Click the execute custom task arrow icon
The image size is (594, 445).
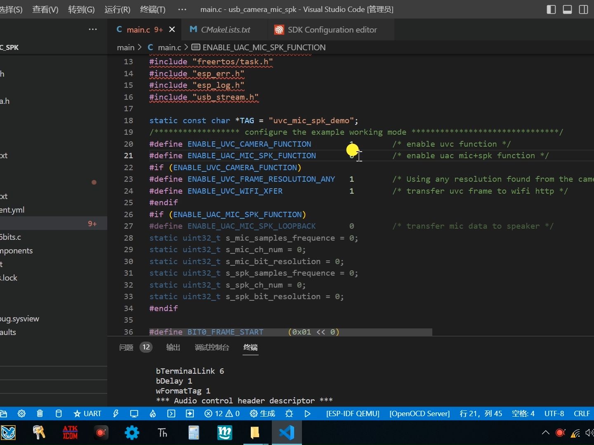click(190, 413)
